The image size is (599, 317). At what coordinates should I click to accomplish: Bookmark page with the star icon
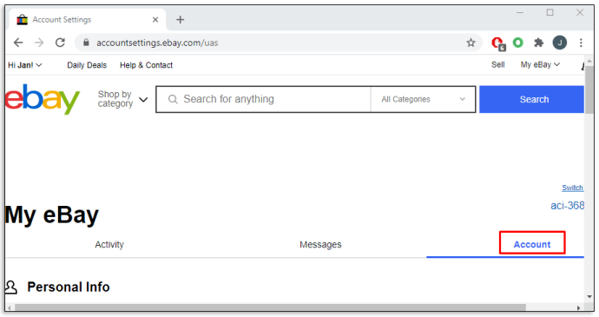pos(471,43)
